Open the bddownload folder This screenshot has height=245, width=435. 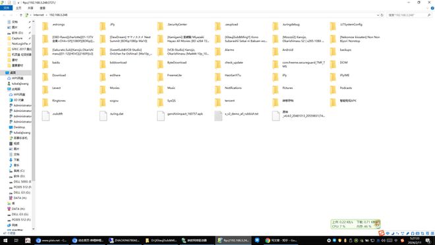pyautogui.click(x=113, y=65)
